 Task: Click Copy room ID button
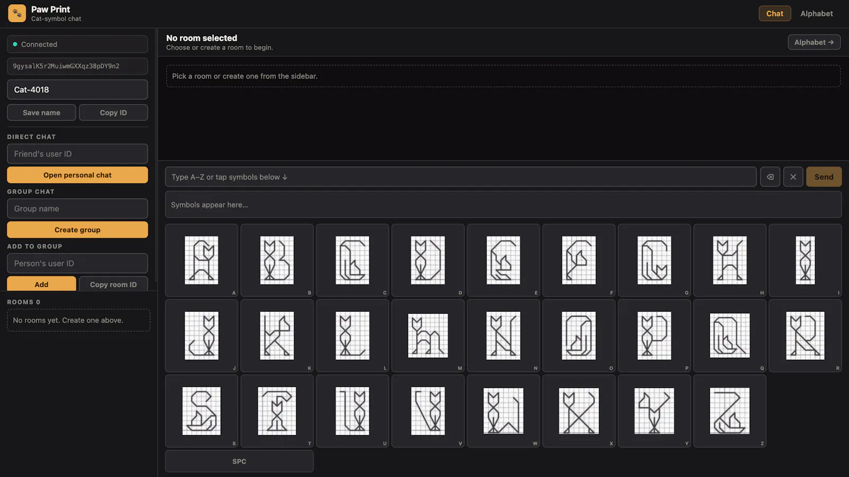(x=114, y=284)
